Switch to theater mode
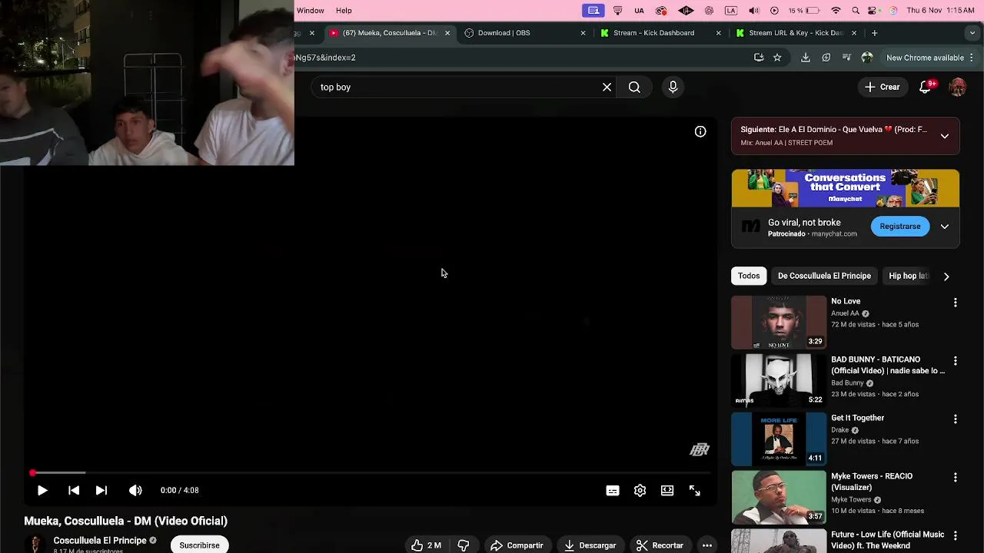Screen dimensions: 984x553 click(x=667, y=491)
